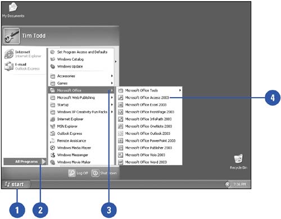The height and width of the screenshot is (219, 281).
Task: Click the Internet Explorer icon beside Internet
Action: point(9,54)
